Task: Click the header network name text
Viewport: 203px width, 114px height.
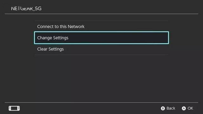Action: 26,9
